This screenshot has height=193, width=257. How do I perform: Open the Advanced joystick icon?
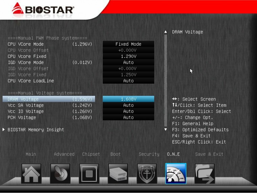tap(60, 173)
